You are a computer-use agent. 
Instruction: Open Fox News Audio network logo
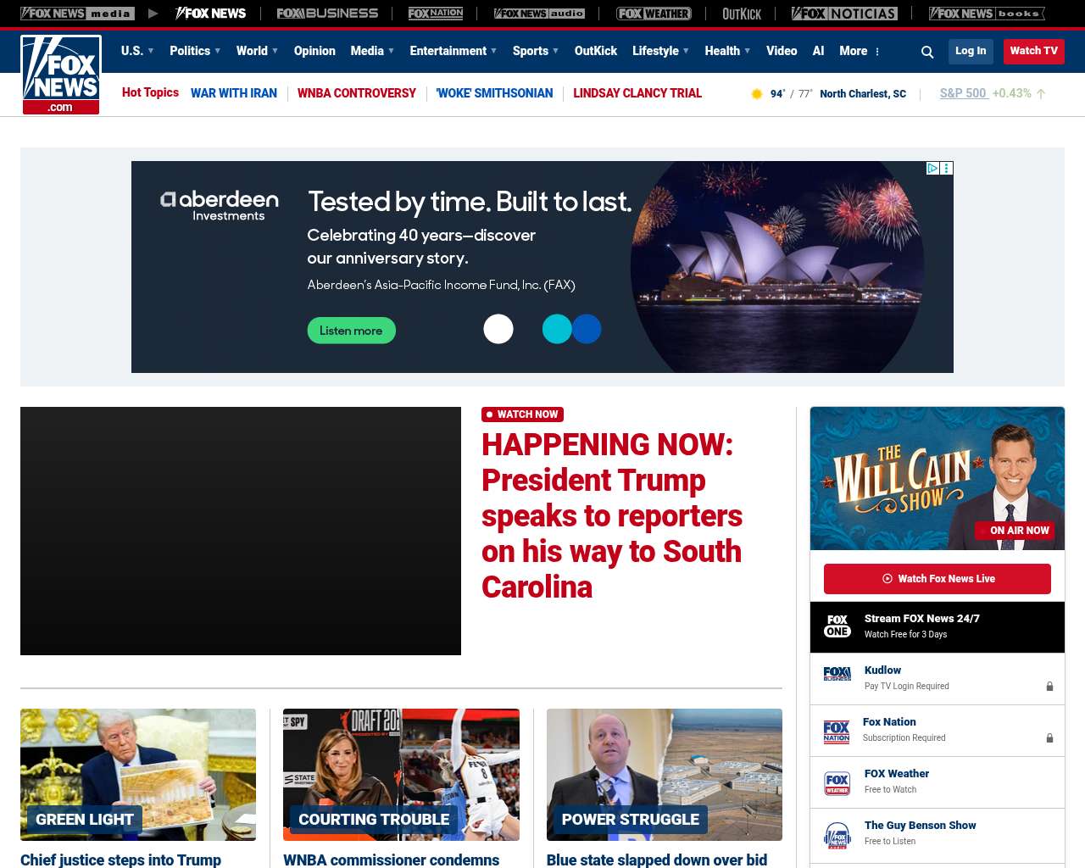[539, 14]
